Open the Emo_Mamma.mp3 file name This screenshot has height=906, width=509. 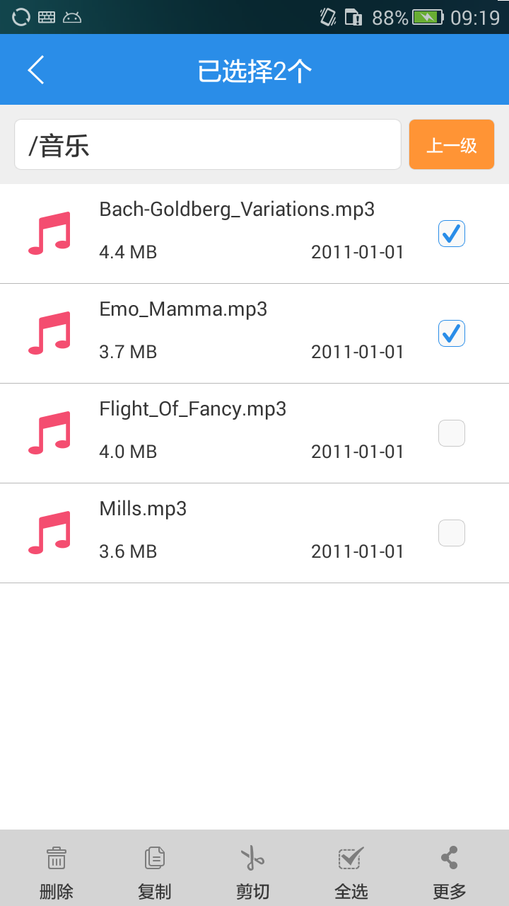[x=183, y=309]
